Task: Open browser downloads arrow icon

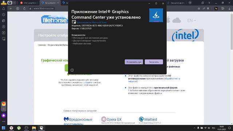Action: pyautogui.click(x=229, y=9)
